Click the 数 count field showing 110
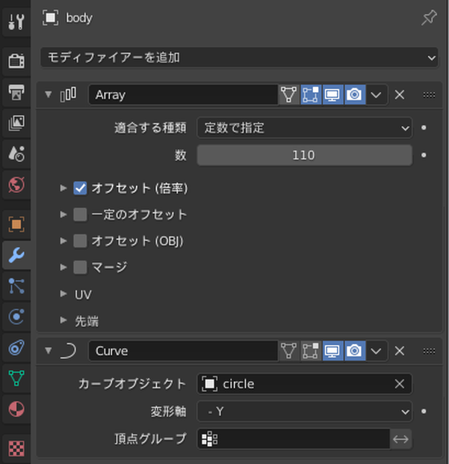 pos(305,155)
